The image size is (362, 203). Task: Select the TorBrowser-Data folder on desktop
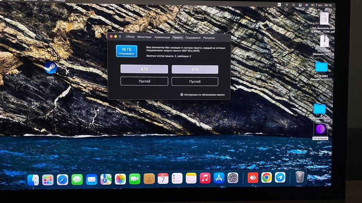pyautogui.click(x=320, y=109)
